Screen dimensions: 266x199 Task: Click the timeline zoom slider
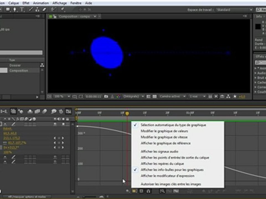(90, 197)
